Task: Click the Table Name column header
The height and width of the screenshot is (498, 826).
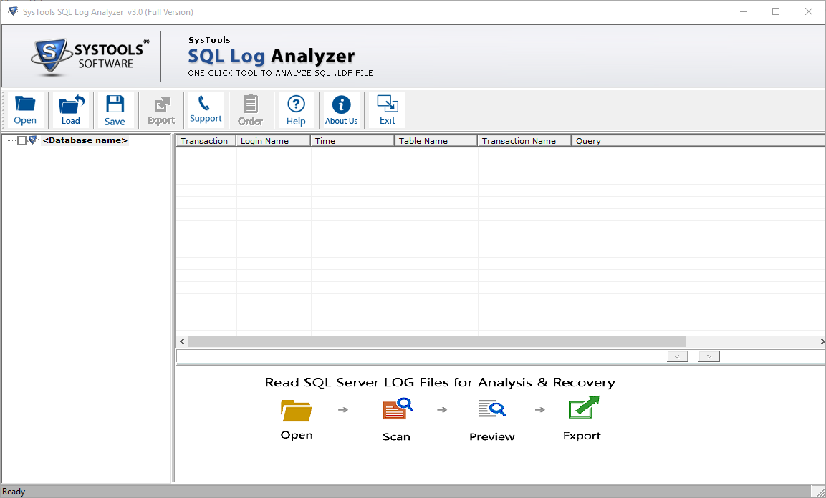Action: 436,140
